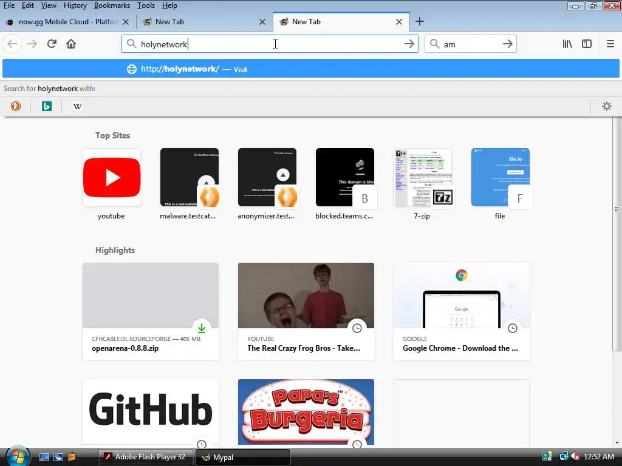Image resolution: width=622 pixels, height=466 pixels.
Task: Open the malware.testcat top site
Action: tap(190, 184)
